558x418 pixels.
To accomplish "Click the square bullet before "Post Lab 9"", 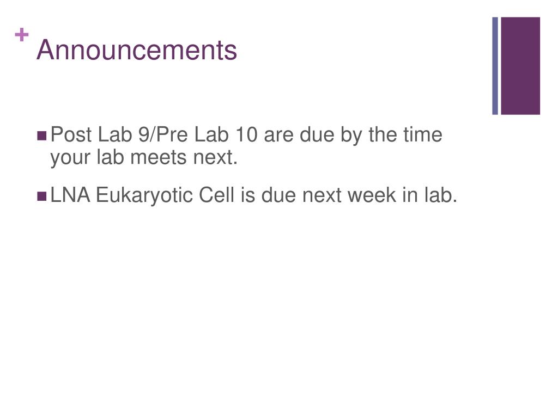I will pos(41,136).
